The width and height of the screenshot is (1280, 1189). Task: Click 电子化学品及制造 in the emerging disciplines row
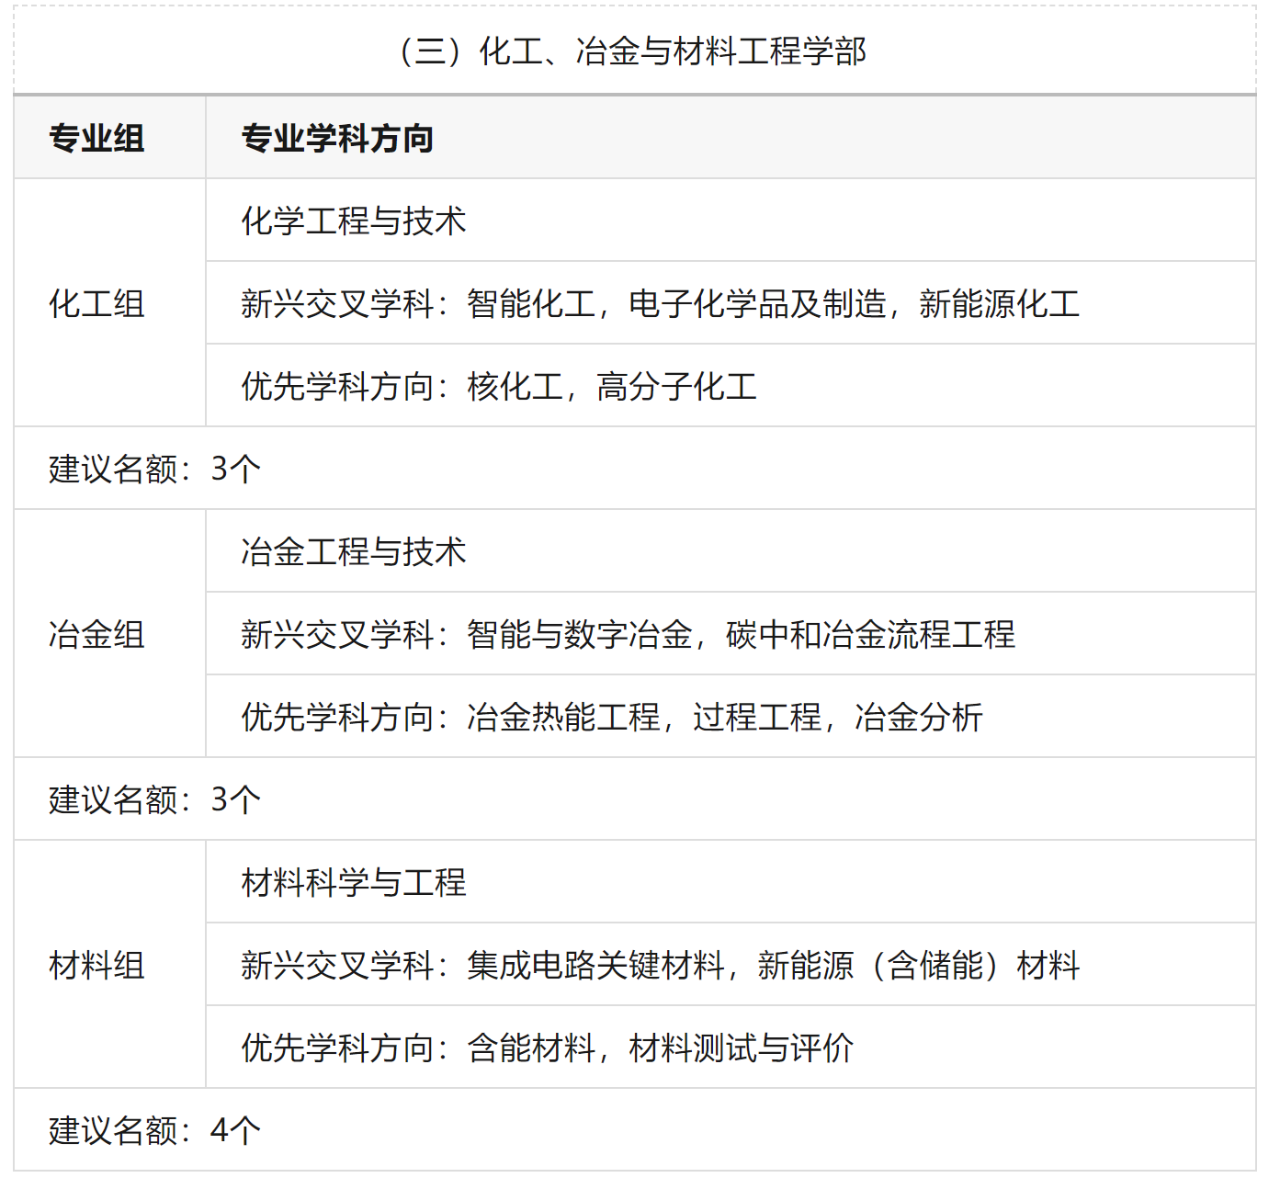point(757,304)
